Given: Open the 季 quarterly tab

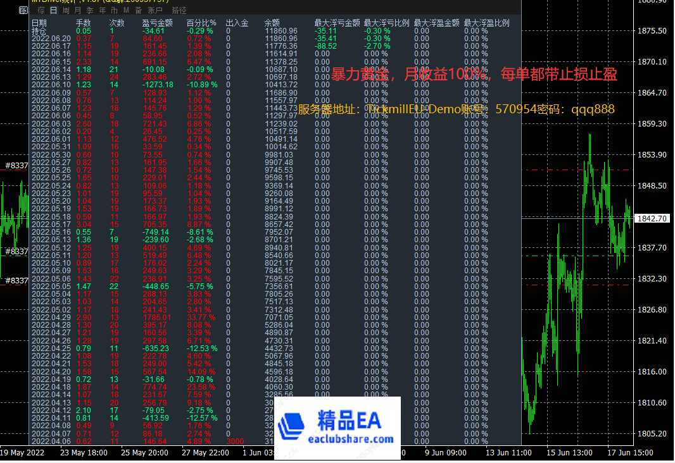Looking at the screenshot, I should pyautogui.click(x=90, y=10).
